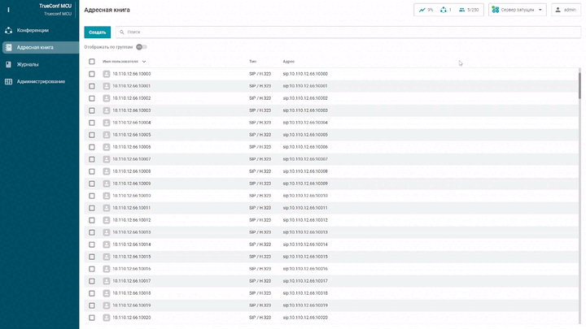Click address sip:10.110.12.66:10002
Viewport: 586px width, 329px height.
tap(305, 98)
